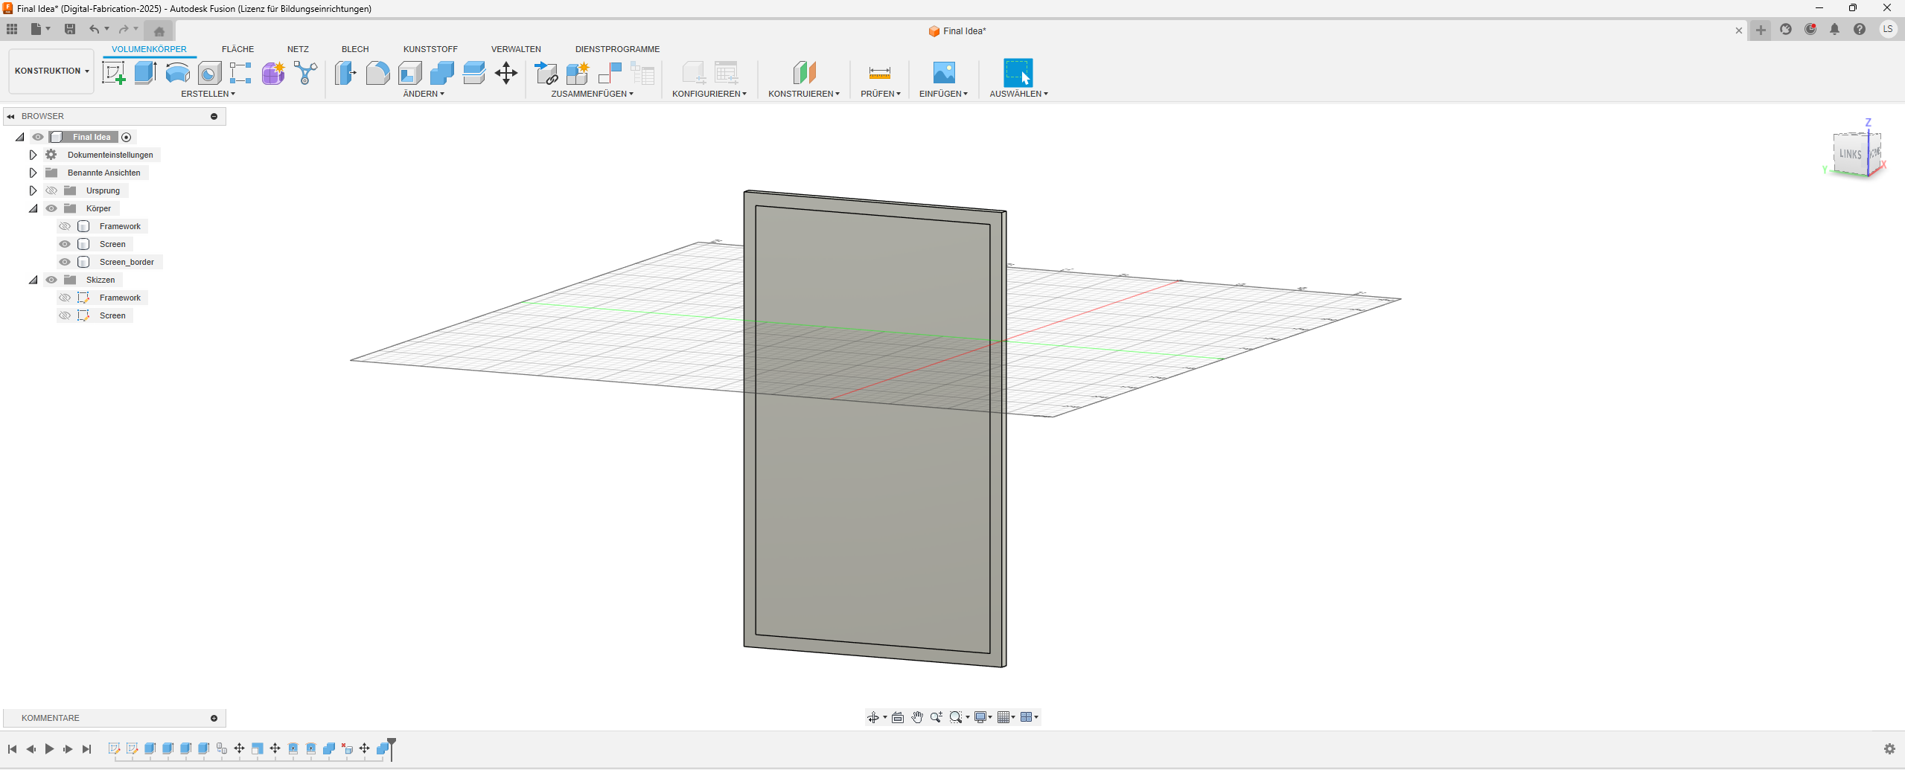Open the ERSTELLEN dropdown menu

click(x=208, y=94)
